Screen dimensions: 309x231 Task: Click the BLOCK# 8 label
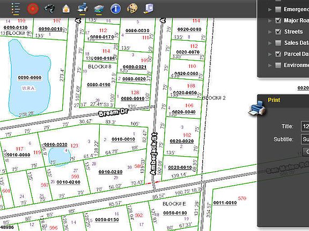pyautogui.click(x=100, y=67)
